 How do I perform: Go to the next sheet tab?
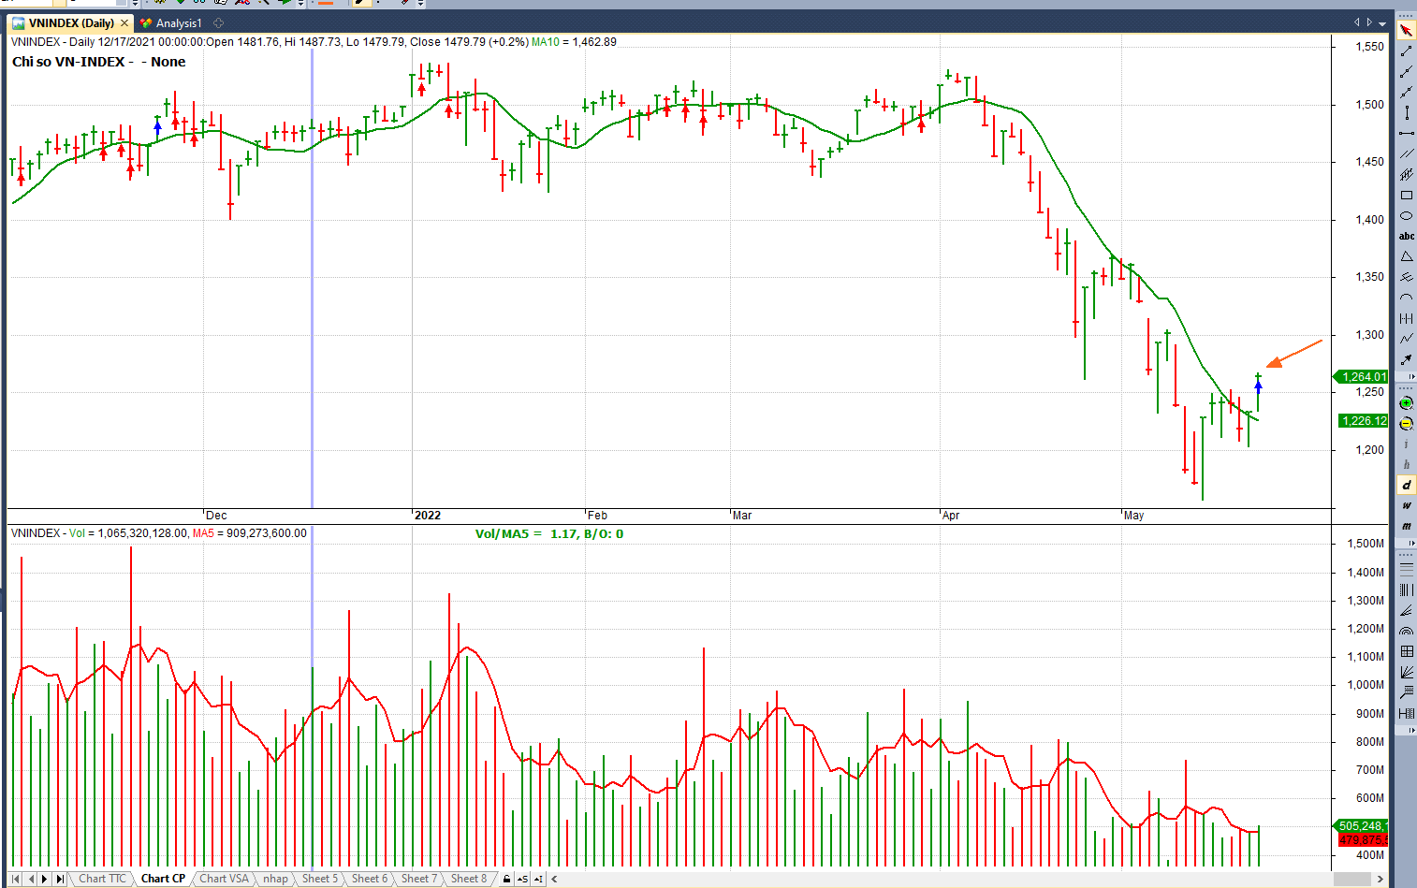[45, 880]
